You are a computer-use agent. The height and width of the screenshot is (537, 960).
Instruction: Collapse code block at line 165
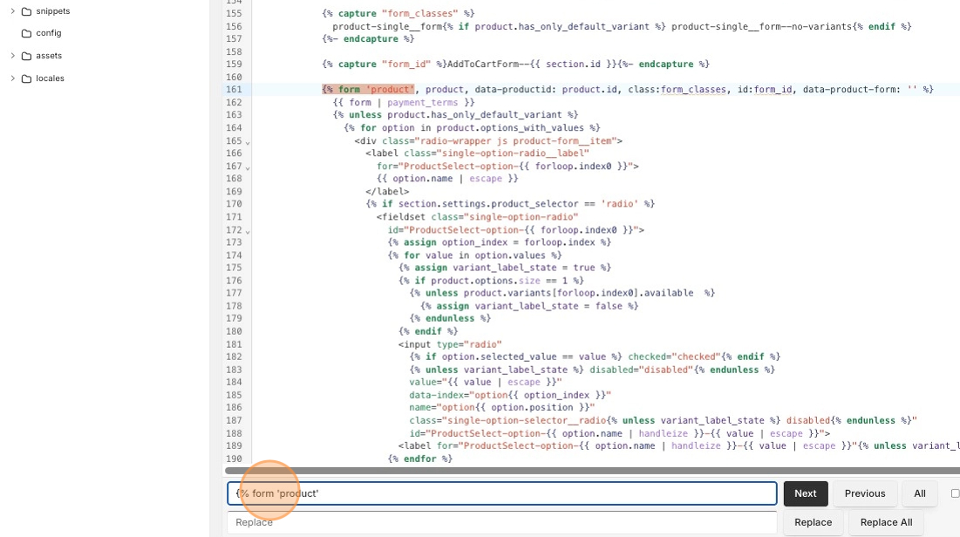[x=248, y=142]
